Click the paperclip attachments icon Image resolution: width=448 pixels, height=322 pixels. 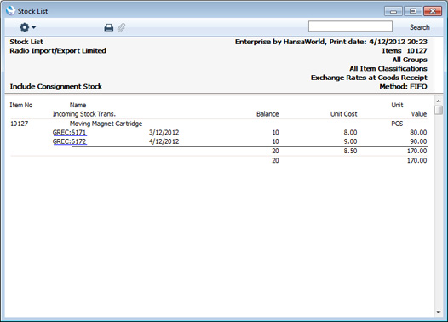(122, 27)
